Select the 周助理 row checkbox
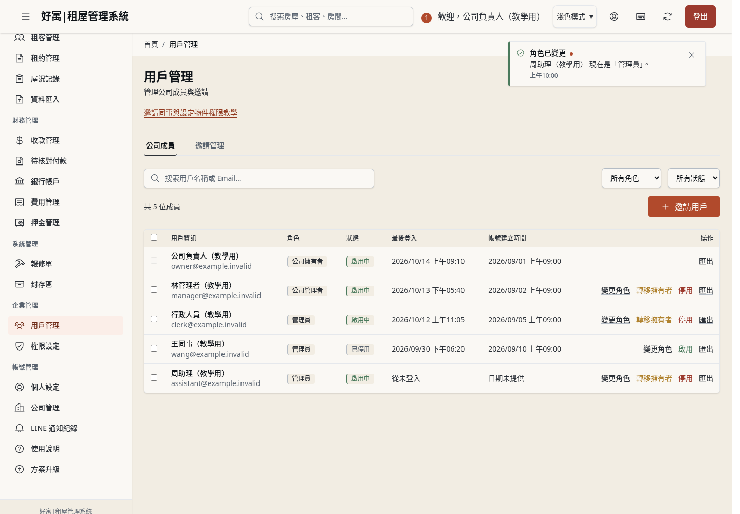 (154, 377)
